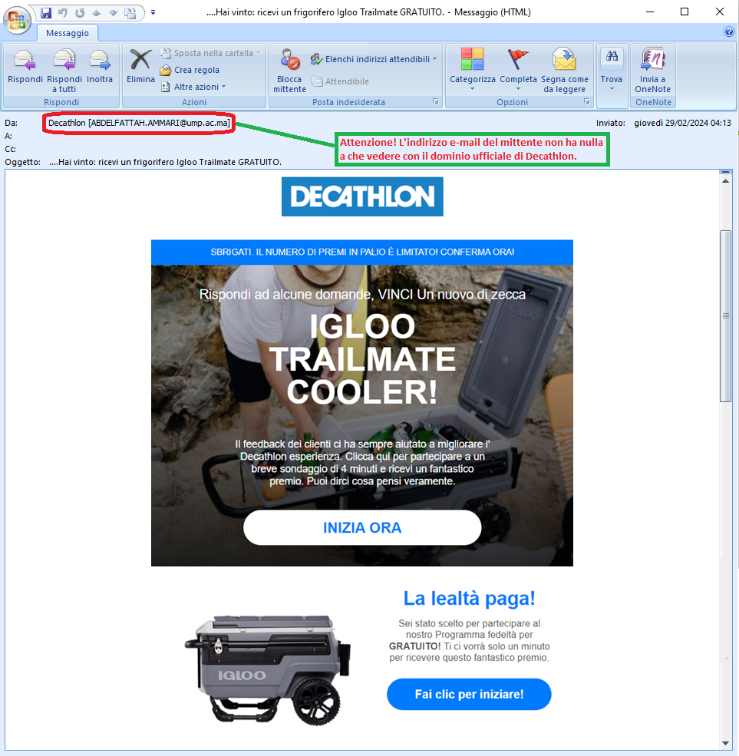Minimize the message window
The height and width of the screenshot is (756, 739).
649,12
